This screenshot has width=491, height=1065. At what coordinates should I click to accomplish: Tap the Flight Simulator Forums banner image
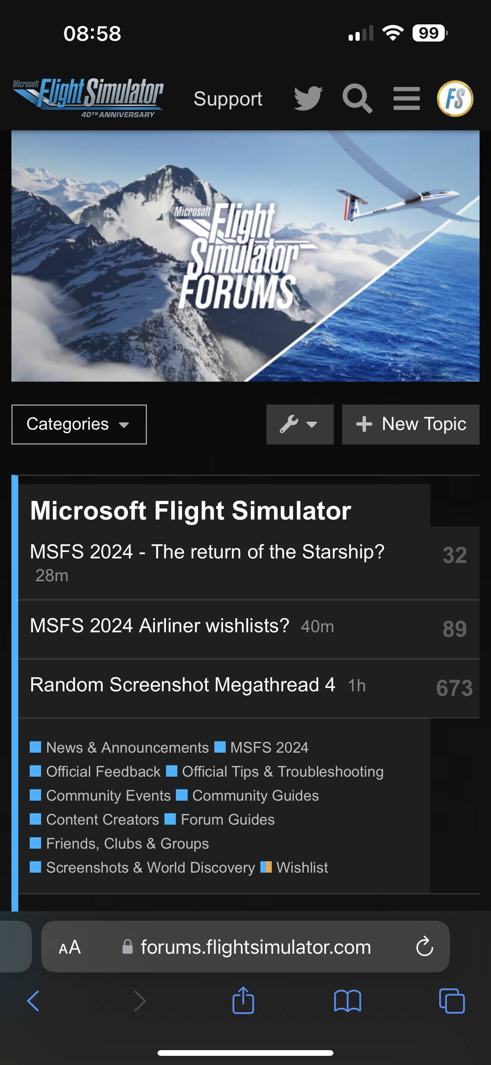point(245,256)
